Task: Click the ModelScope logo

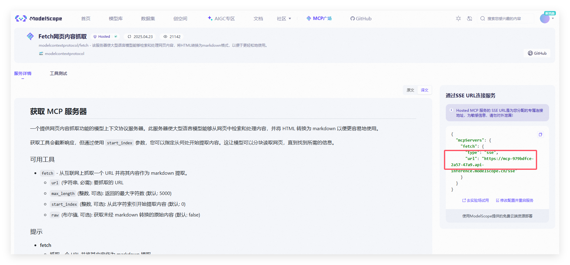Action: pos(38,18)
